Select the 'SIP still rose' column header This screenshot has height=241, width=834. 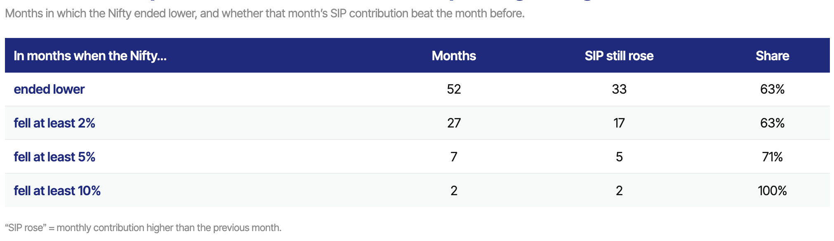[x=619, y=56]
